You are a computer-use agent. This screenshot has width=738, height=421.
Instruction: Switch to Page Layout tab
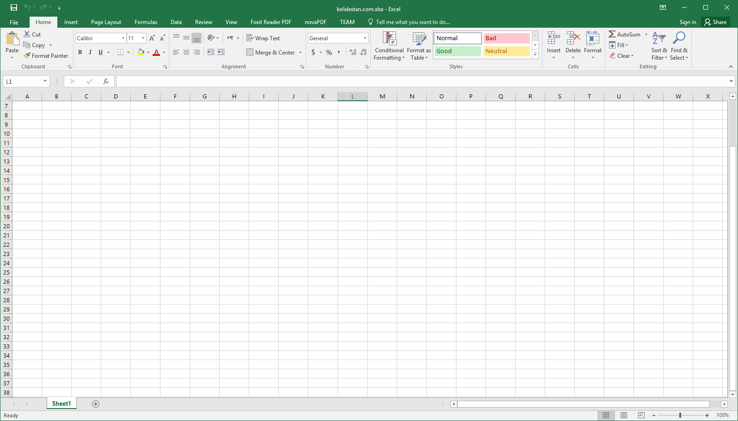click(x=106, y=22)
